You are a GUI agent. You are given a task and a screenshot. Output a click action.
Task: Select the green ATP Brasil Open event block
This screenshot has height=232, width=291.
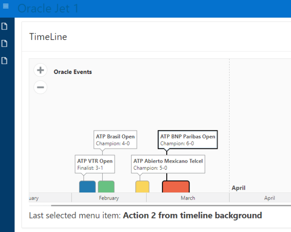[x=106, y=187]
